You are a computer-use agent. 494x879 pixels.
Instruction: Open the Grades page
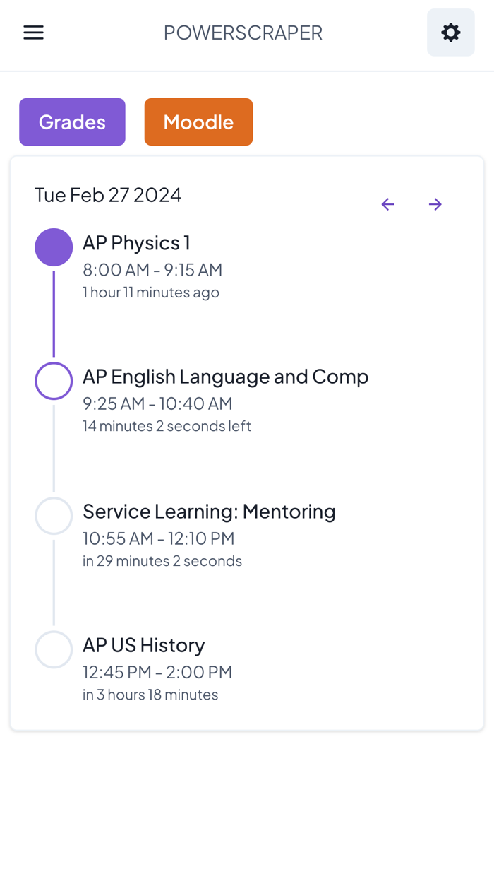click(x=72, y=122)
